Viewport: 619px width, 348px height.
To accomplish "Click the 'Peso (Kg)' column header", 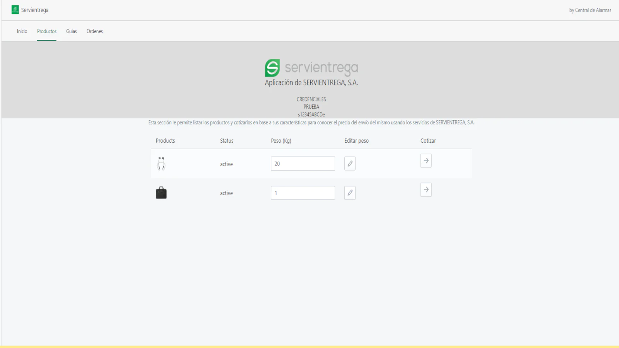I will coord(281,141).
